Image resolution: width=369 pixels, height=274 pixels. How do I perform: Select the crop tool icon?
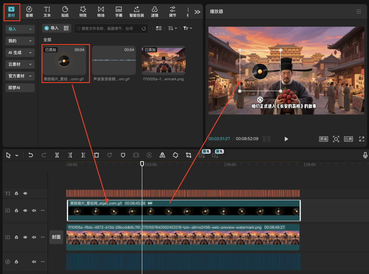point(189,155)
